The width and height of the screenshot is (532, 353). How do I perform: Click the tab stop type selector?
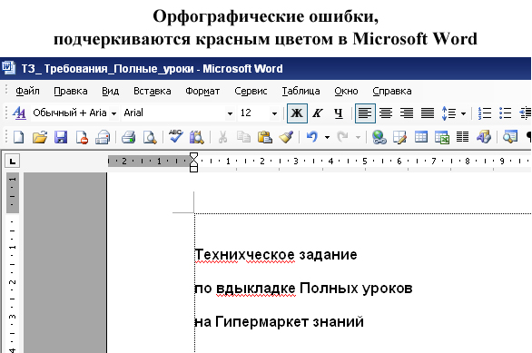[12, 161]
